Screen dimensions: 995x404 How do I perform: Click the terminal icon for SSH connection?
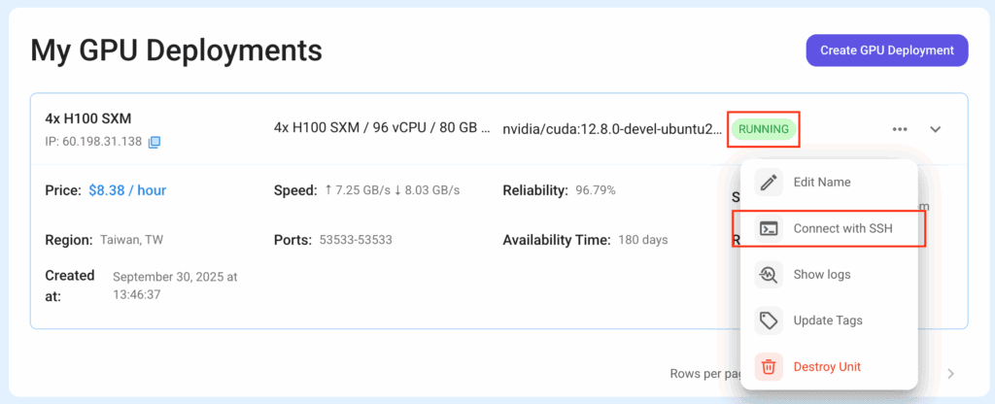pyautogui.click(x=769, y=229)
